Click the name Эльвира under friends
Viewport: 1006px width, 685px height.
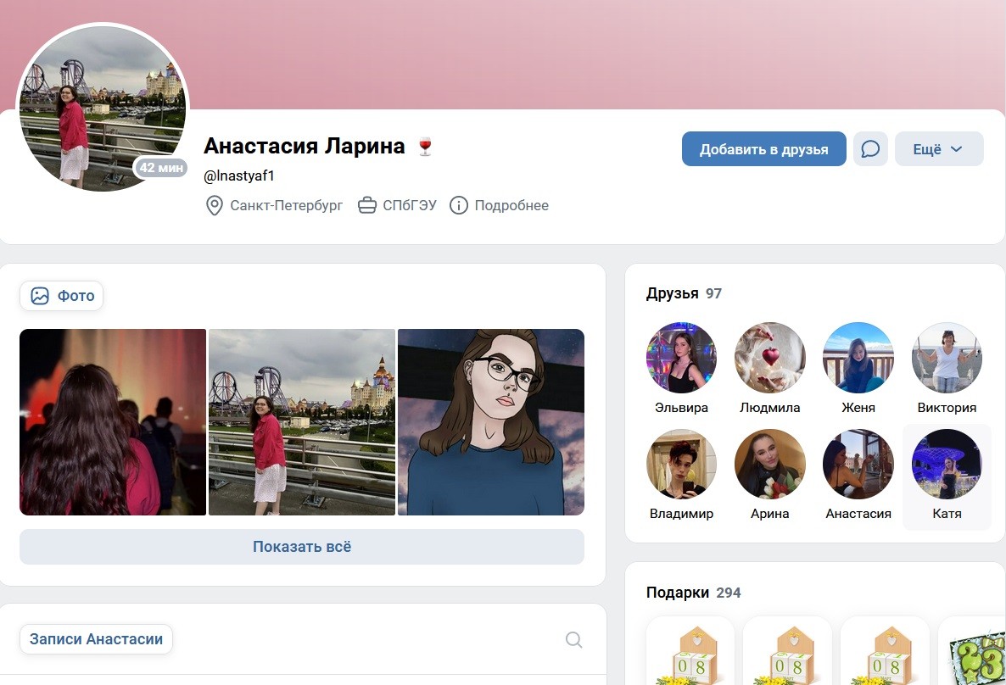click(x=681, y=407)
